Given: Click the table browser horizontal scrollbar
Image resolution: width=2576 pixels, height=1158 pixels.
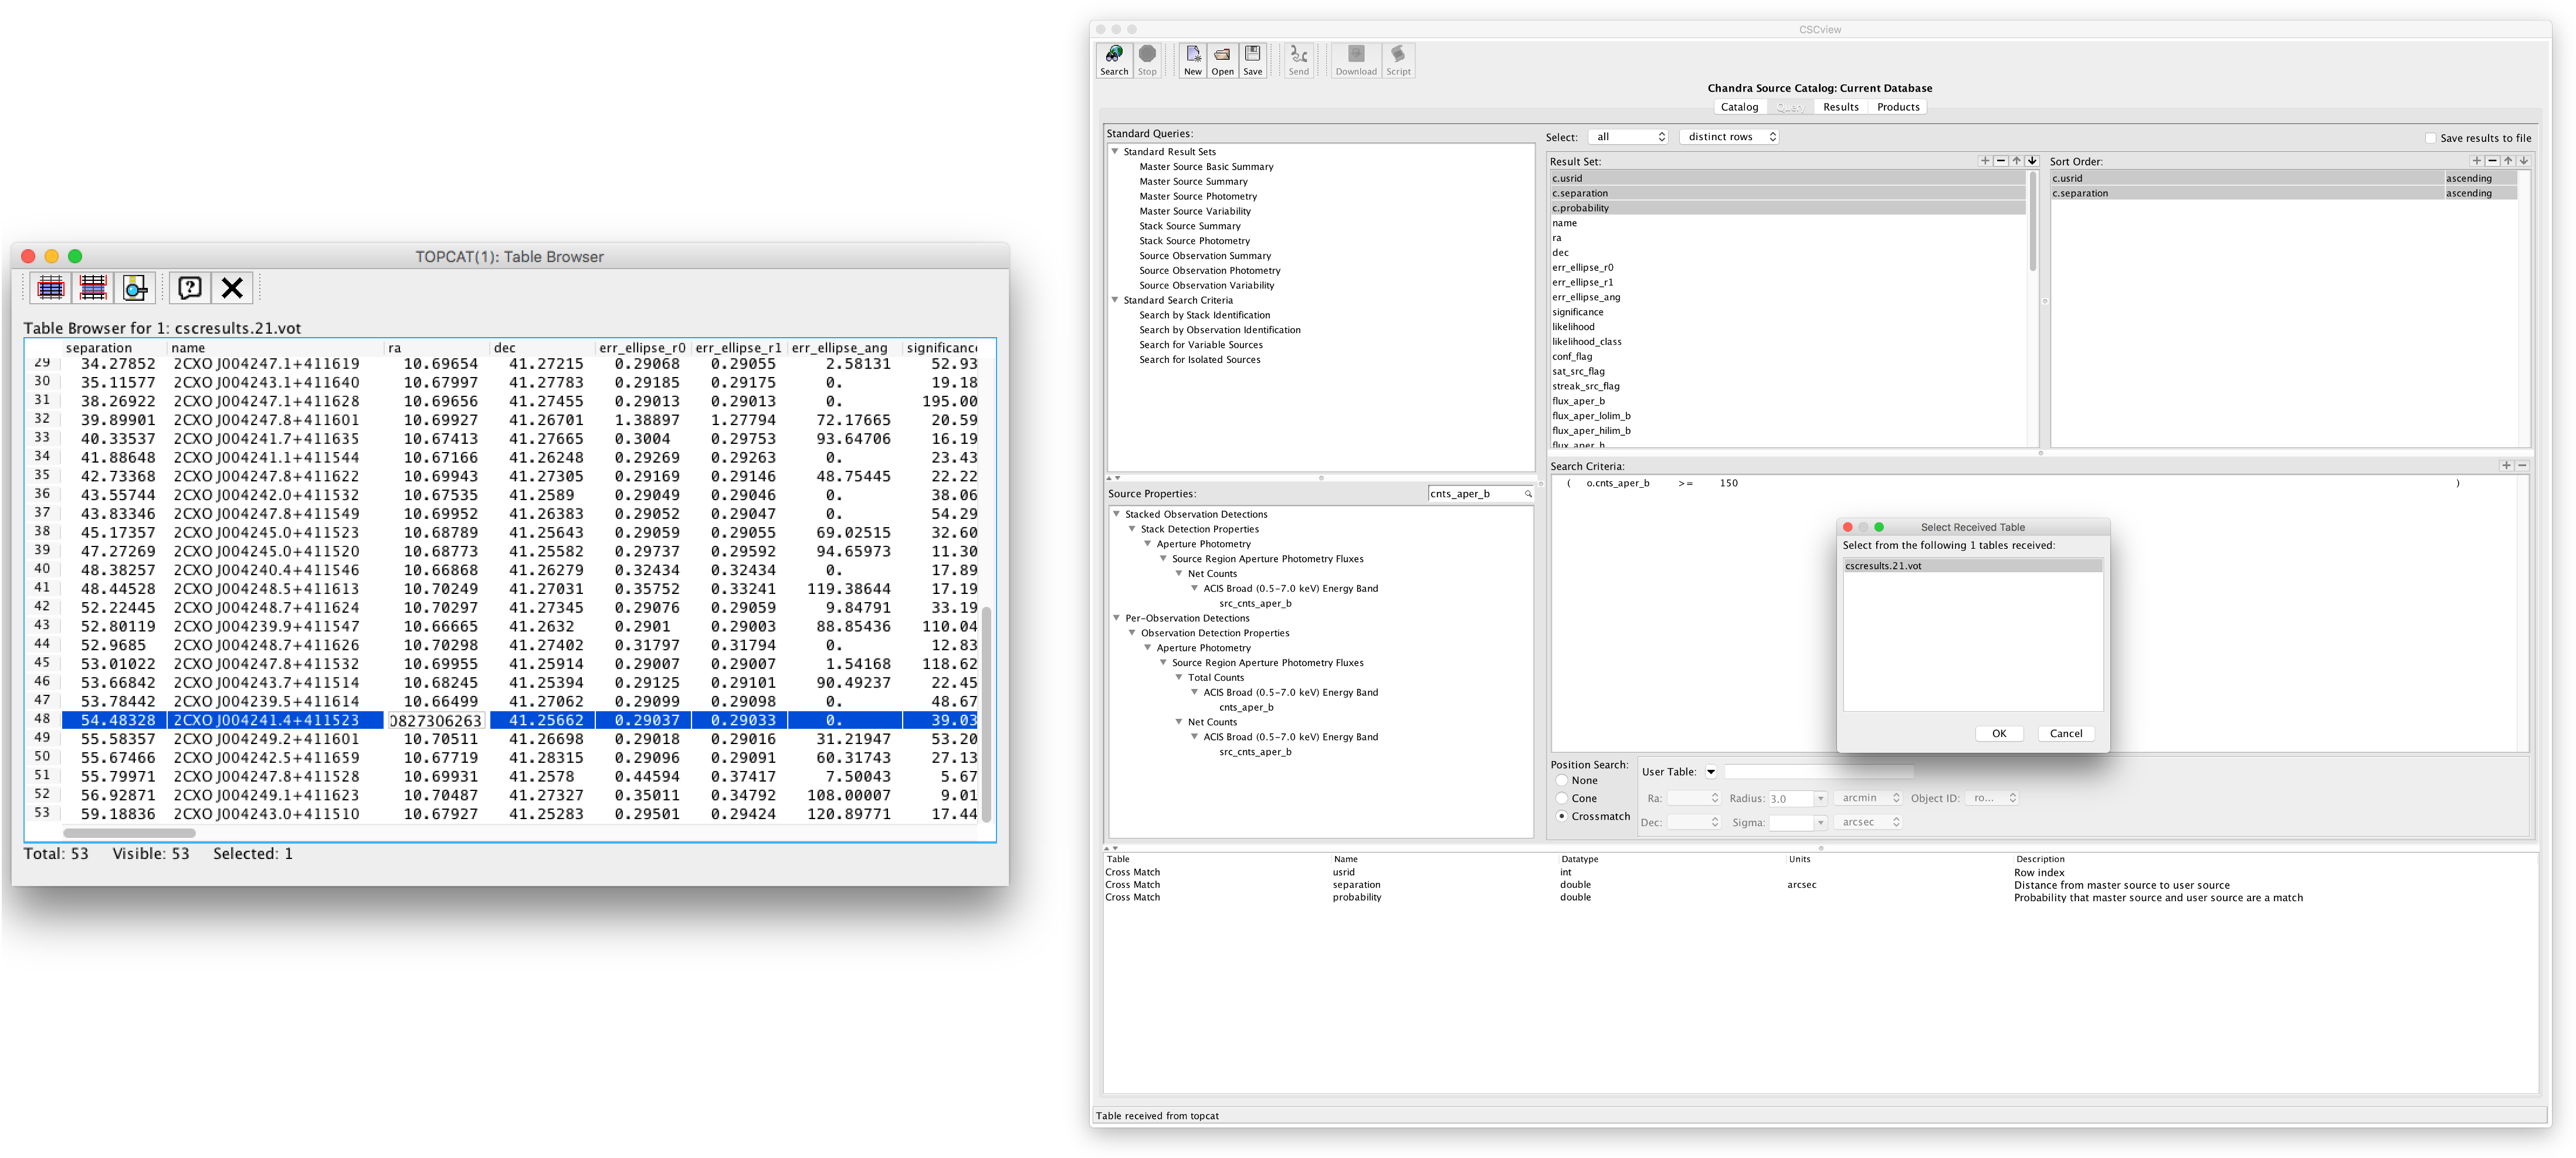Looking at the screenshot, I should point(130,832).
